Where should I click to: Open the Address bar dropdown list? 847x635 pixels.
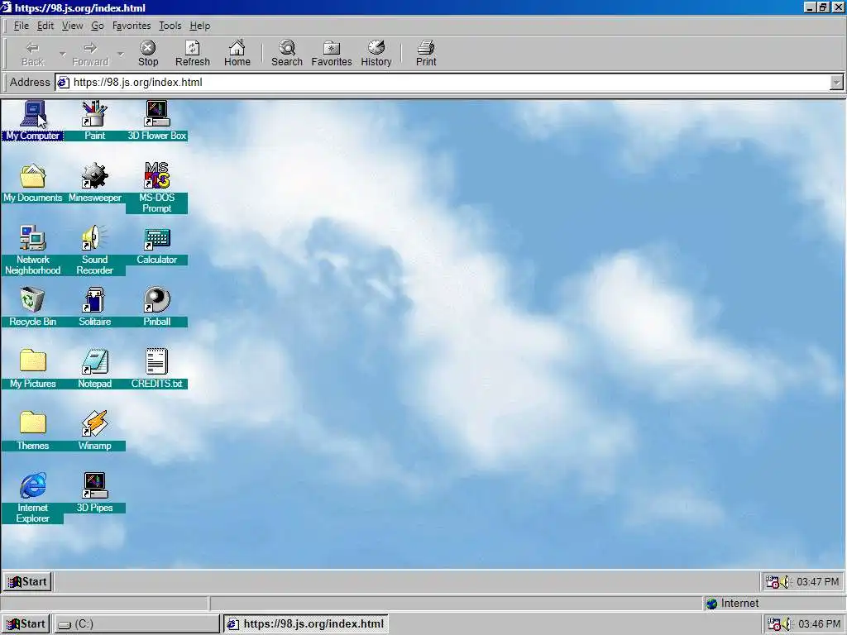[x=836, y=82]
